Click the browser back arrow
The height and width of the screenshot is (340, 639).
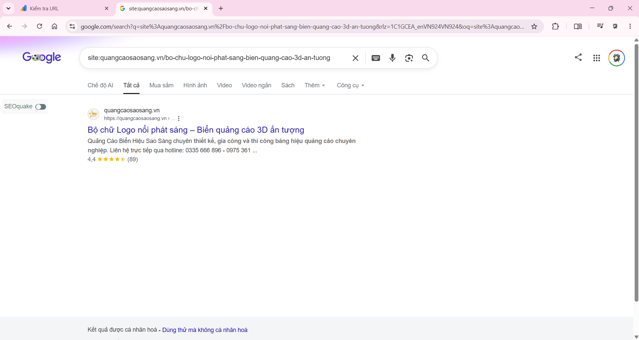[x=10, y=26]
